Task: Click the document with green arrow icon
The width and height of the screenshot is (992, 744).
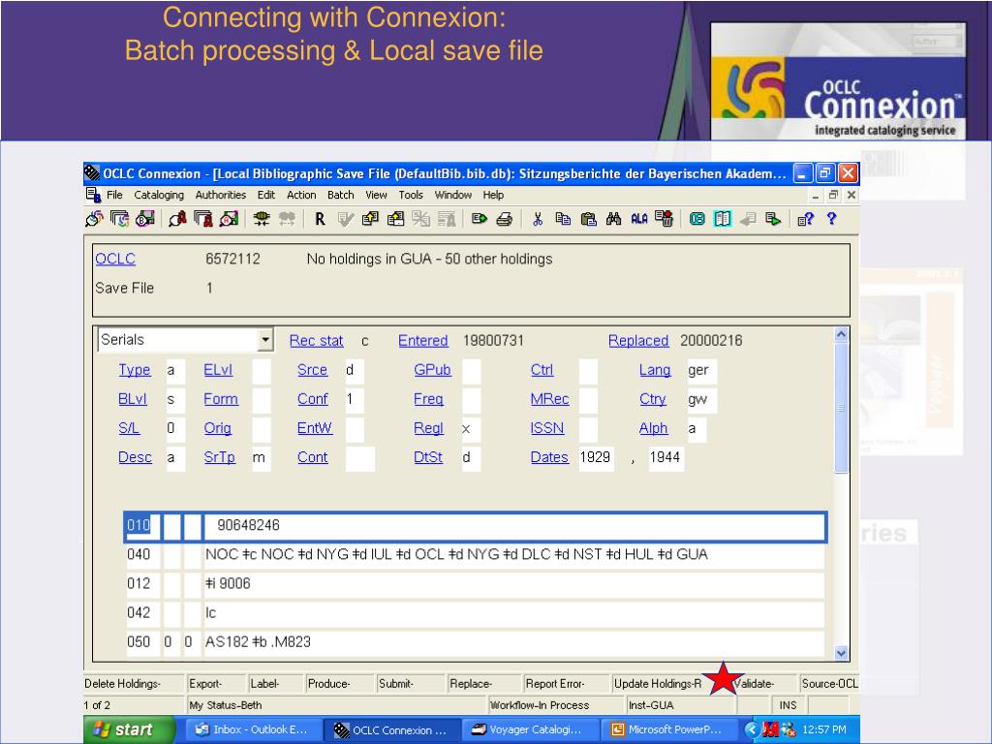Action: [772, 219]
